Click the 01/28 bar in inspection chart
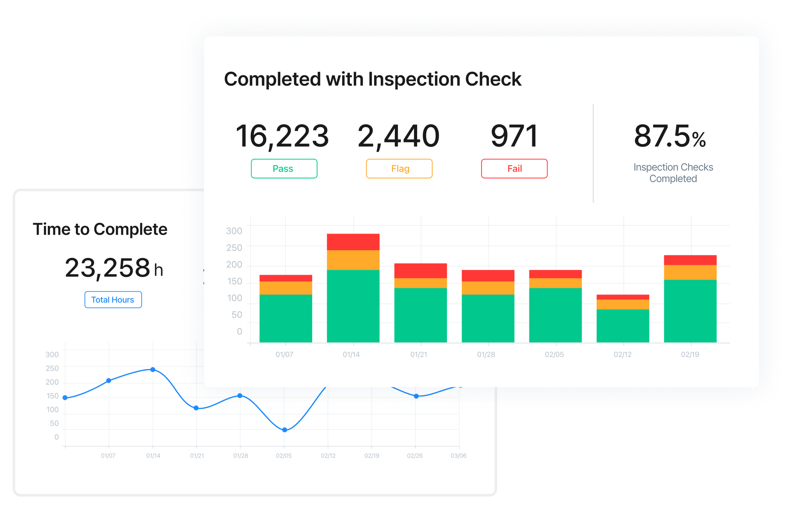Screen dimensions: 796x510 tap(488, 306)
